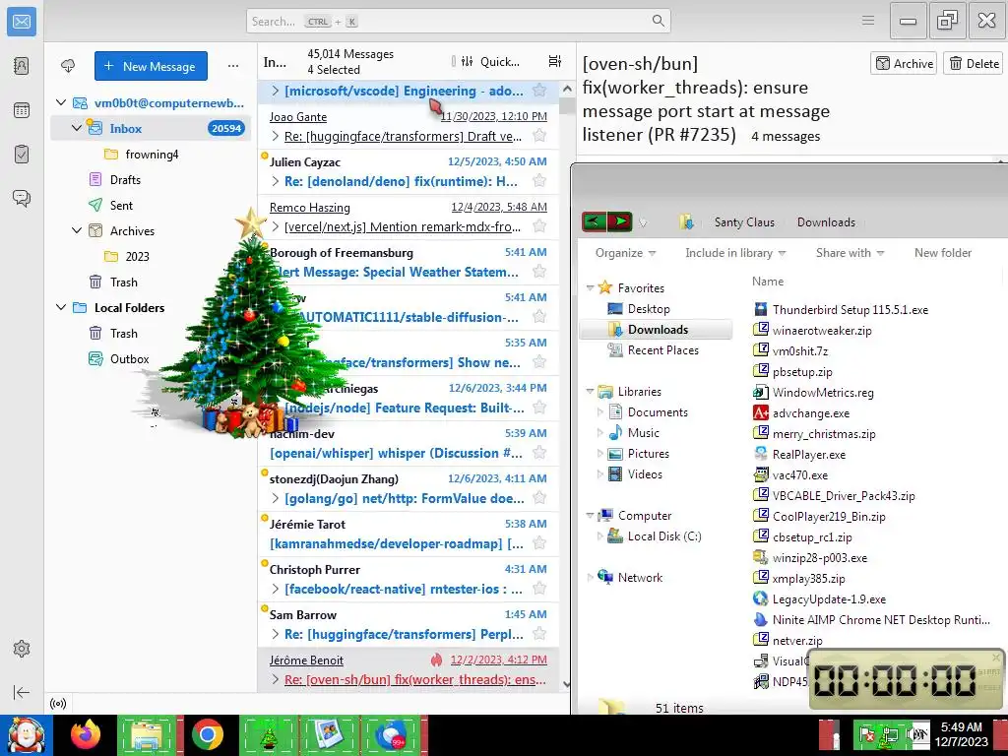
Task: Click Explorer forward navigation arrow
Action: click(620, 221)
